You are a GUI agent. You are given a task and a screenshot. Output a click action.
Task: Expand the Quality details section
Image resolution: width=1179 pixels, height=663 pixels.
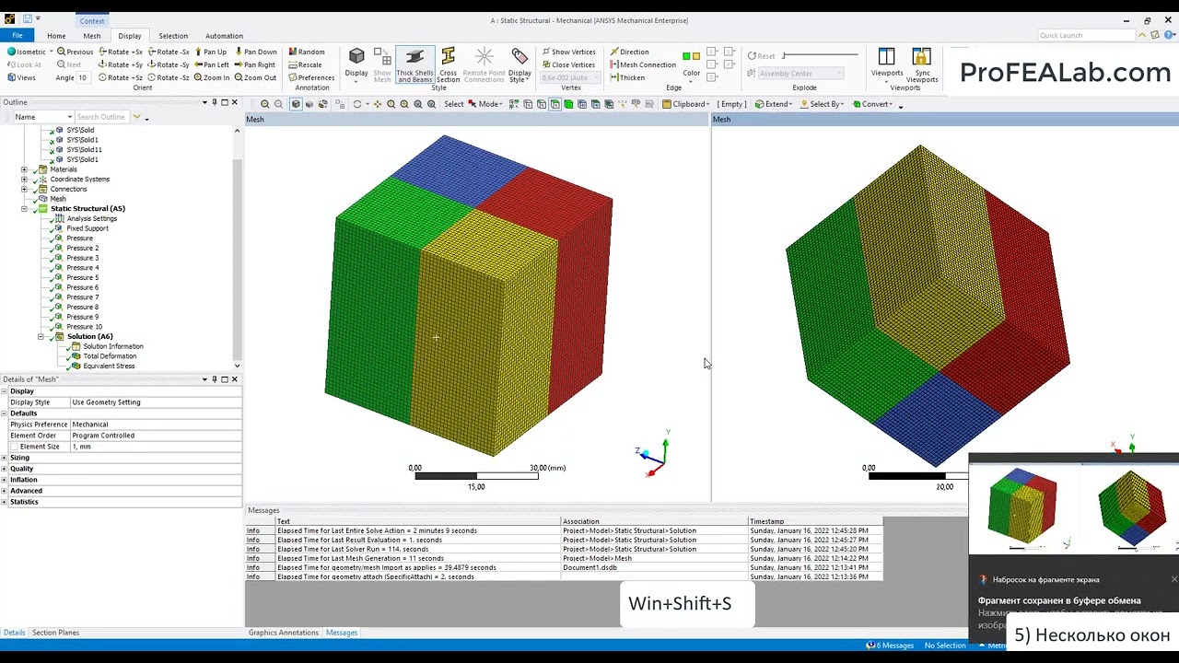point(5,469)
